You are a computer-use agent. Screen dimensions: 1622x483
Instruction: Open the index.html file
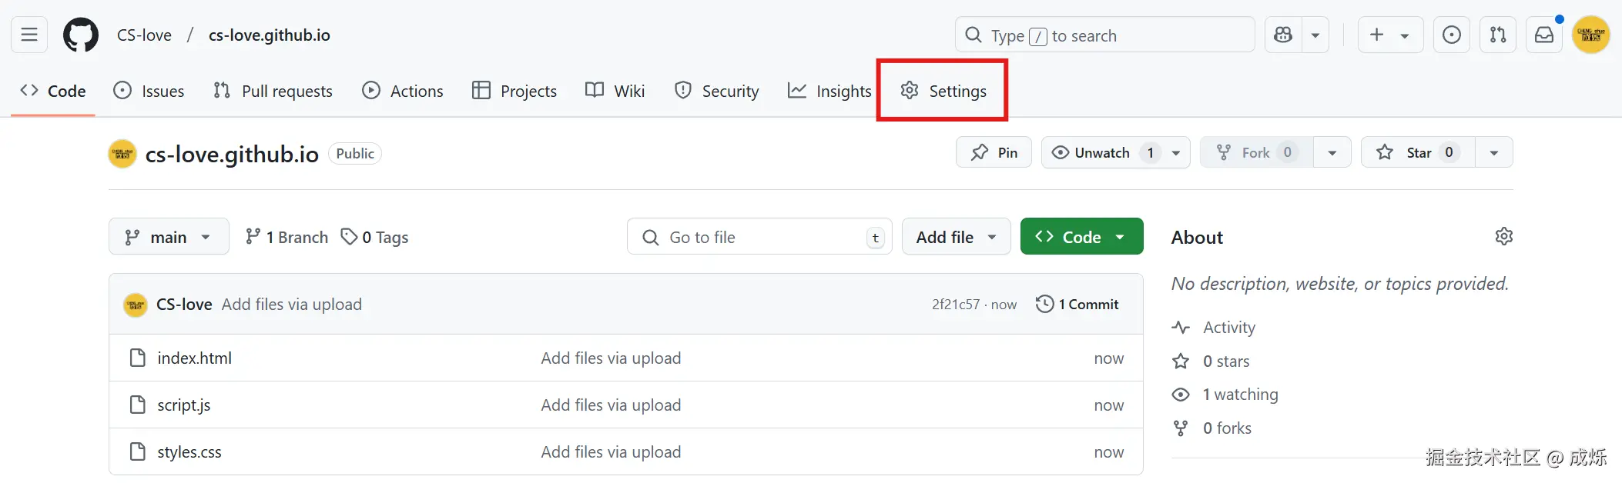pyautogui.click(x=194, y=358)
